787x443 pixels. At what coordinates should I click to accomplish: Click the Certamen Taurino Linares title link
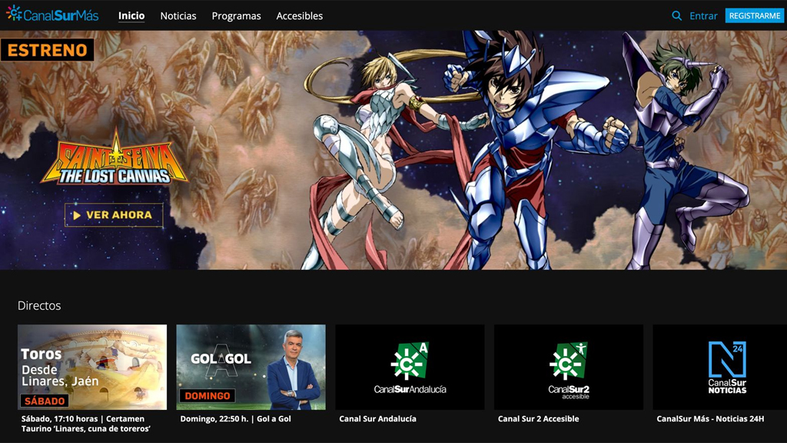[86, 424]
